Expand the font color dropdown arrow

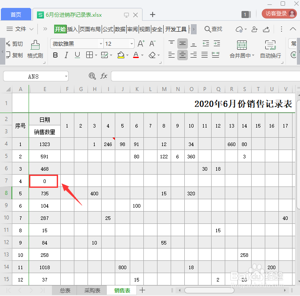pyautogui.click(x=142, y=55)
